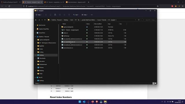
Task: Open the View options dropdown
Action: (x=85, y=15)
